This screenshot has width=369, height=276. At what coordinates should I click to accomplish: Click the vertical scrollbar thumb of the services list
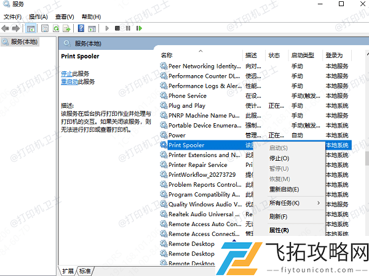[367, 158]
